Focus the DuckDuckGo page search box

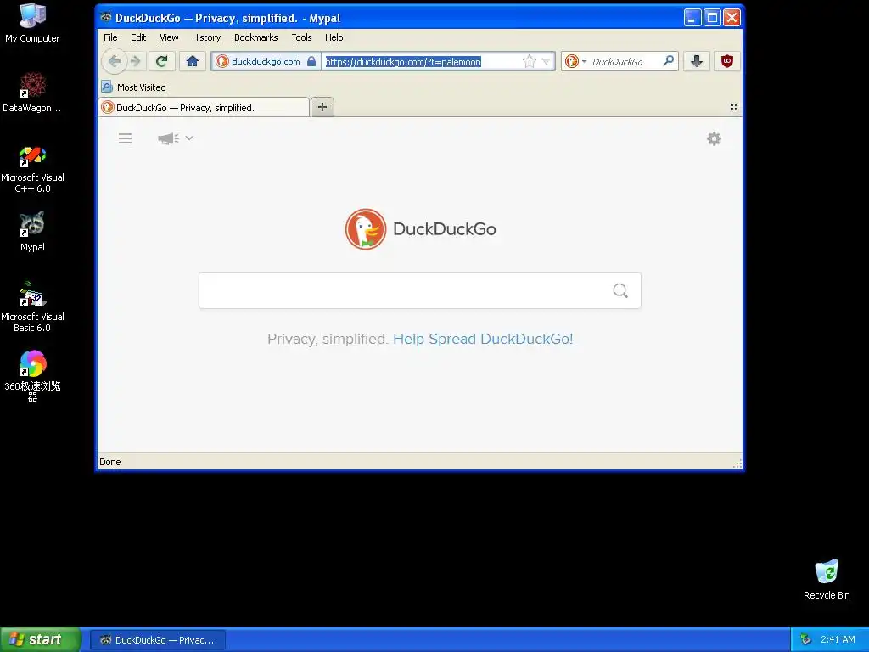(419, 290)
